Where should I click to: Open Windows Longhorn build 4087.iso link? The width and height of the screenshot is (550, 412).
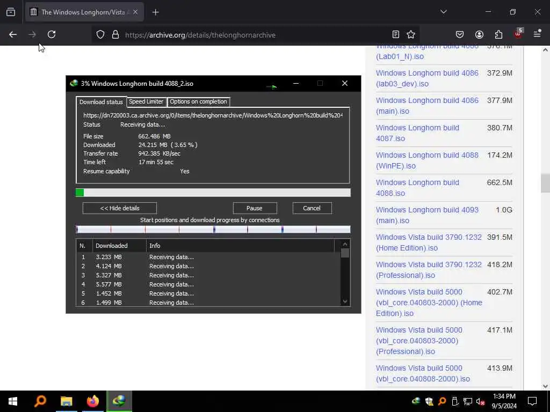pos(417,133)
